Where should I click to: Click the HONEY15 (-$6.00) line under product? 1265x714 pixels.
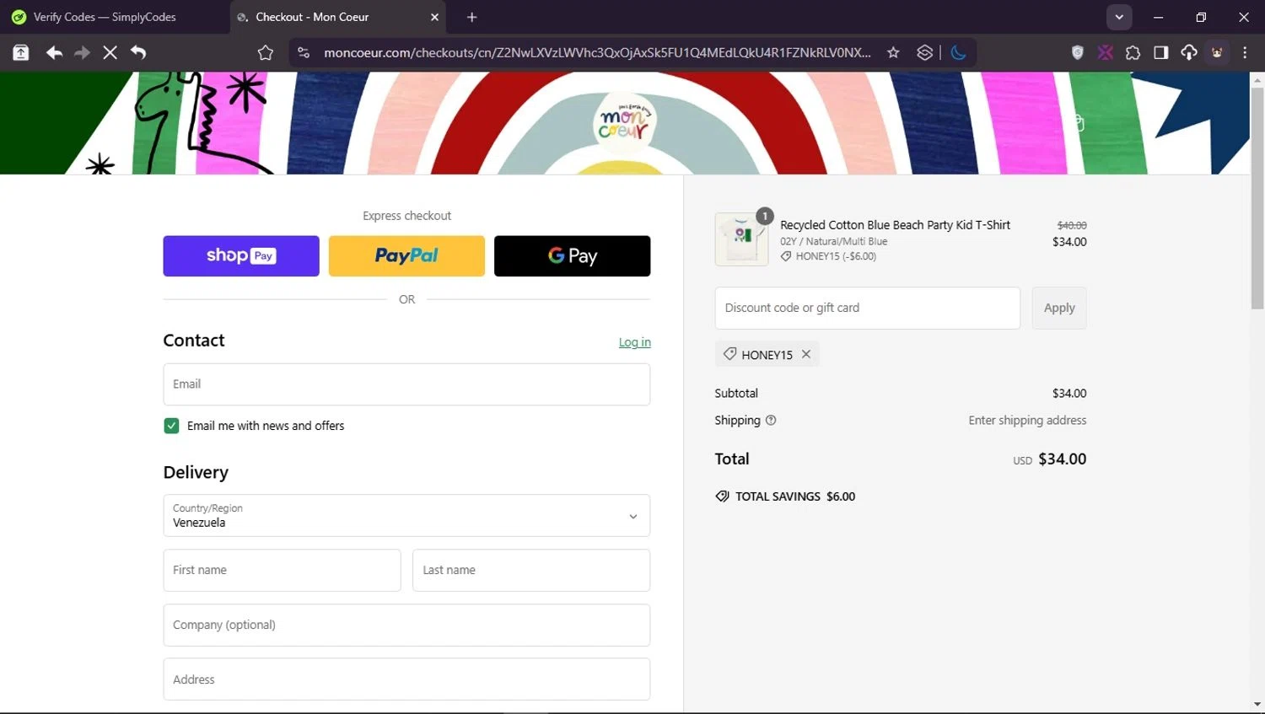(x=828, y=256)
